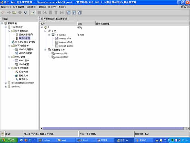Click the 状态 column header
The height and width of the screenshot is (143, 190).
(86, 23)
